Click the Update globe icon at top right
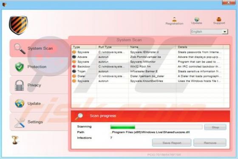Screen dimensions: 238x159 (196, 19)
